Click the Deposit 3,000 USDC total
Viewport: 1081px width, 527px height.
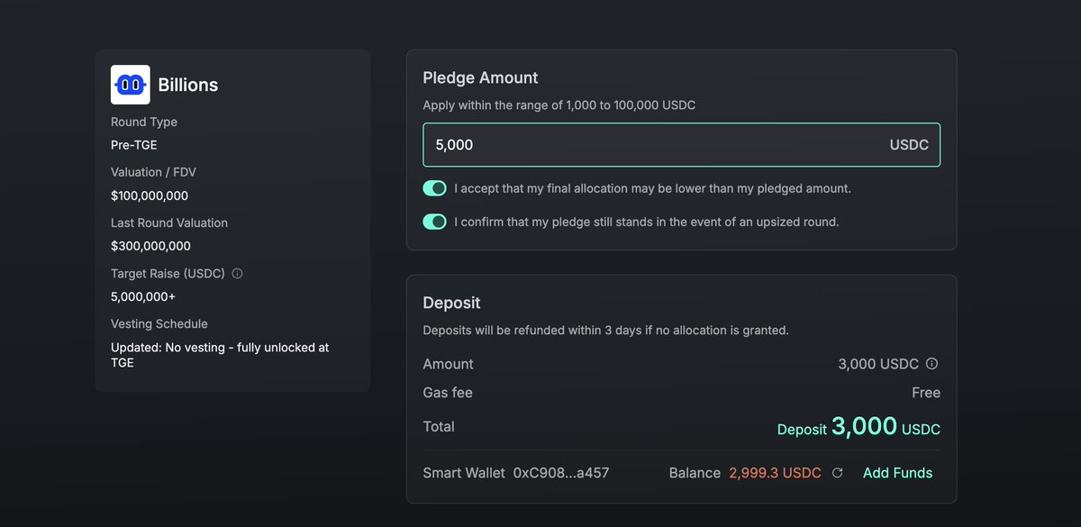pyautogui.click(x=858, y=427)
